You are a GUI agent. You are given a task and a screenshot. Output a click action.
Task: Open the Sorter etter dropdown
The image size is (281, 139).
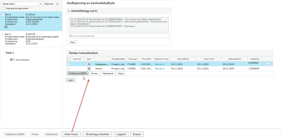(x=41, y=4)
